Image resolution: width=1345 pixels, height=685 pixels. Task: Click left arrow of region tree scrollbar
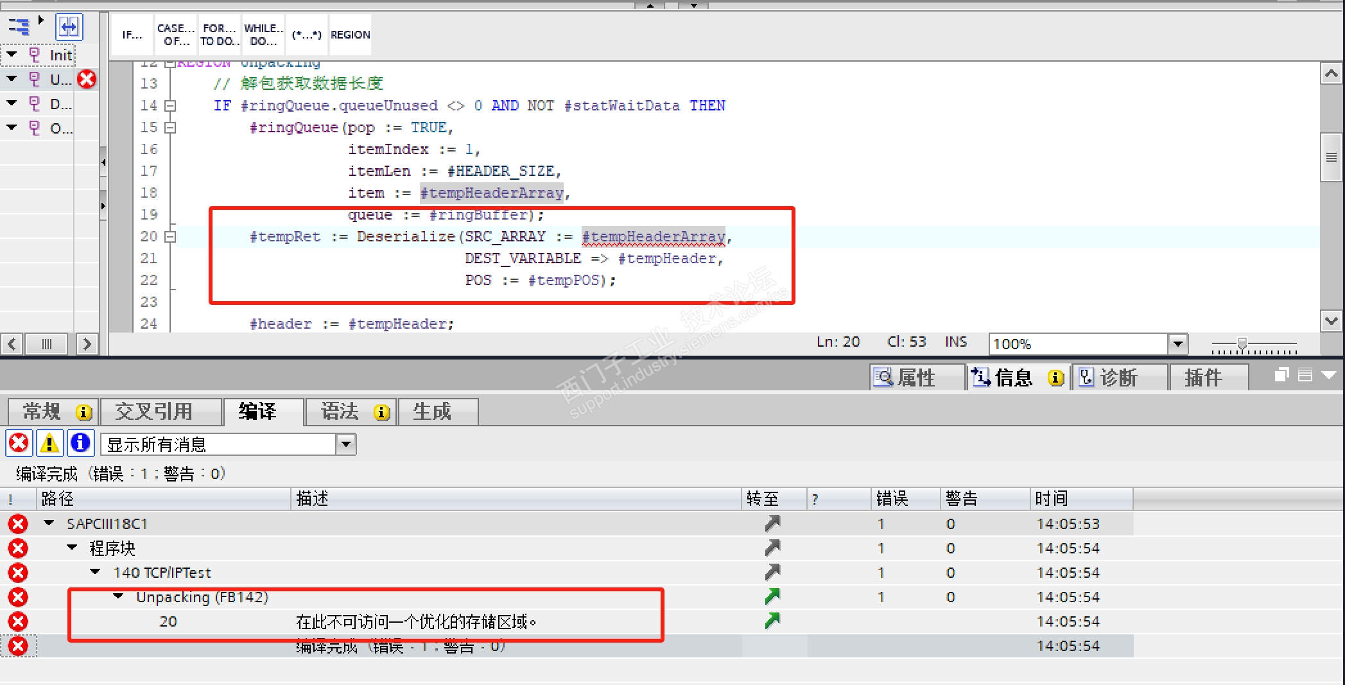[x=12, y=344]
